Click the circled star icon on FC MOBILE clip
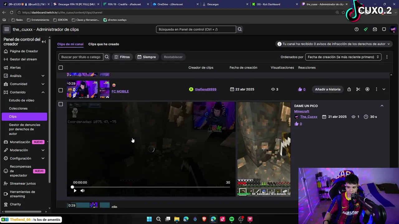 [x=368, y=89]
